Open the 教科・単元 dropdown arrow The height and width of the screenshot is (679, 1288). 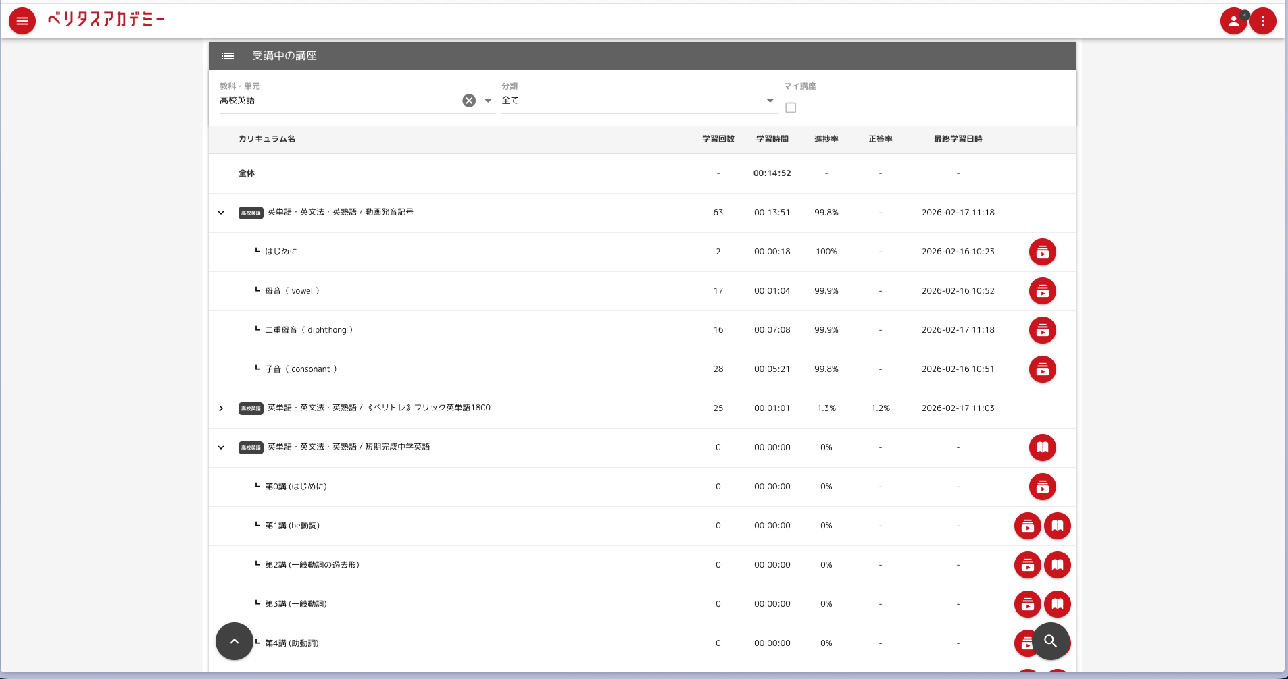488,101
